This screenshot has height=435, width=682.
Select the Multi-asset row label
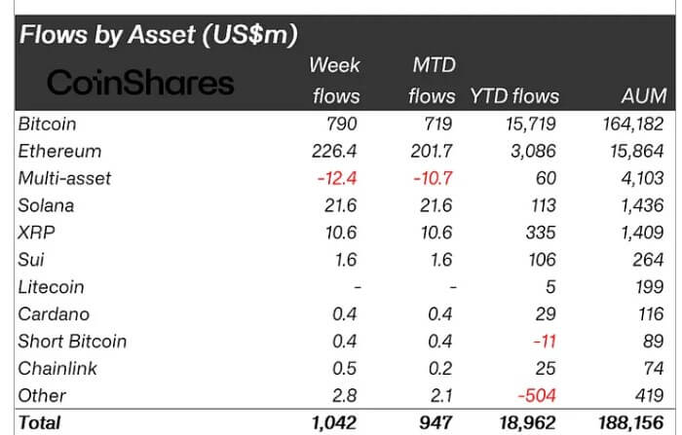coord(64,179)
